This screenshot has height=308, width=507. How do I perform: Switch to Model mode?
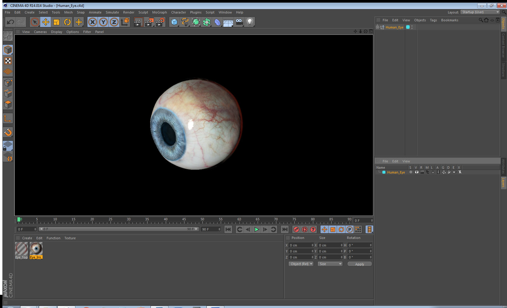8,50
